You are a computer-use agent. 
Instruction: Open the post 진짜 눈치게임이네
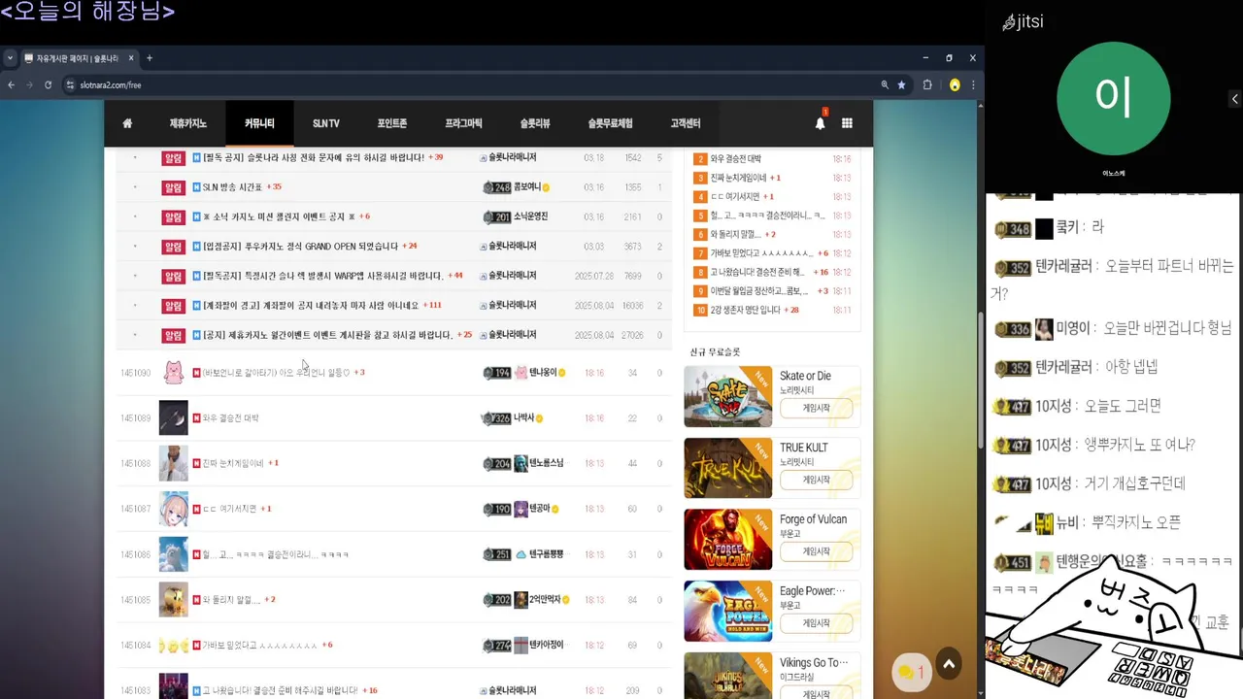tap(233, 464)
